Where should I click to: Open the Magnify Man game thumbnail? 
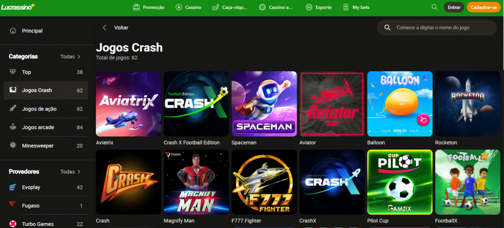196,182
